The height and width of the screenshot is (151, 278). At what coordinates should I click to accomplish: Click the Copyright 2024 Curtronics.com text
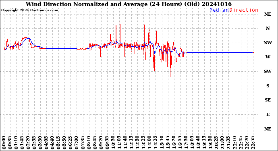click(29, 10)
